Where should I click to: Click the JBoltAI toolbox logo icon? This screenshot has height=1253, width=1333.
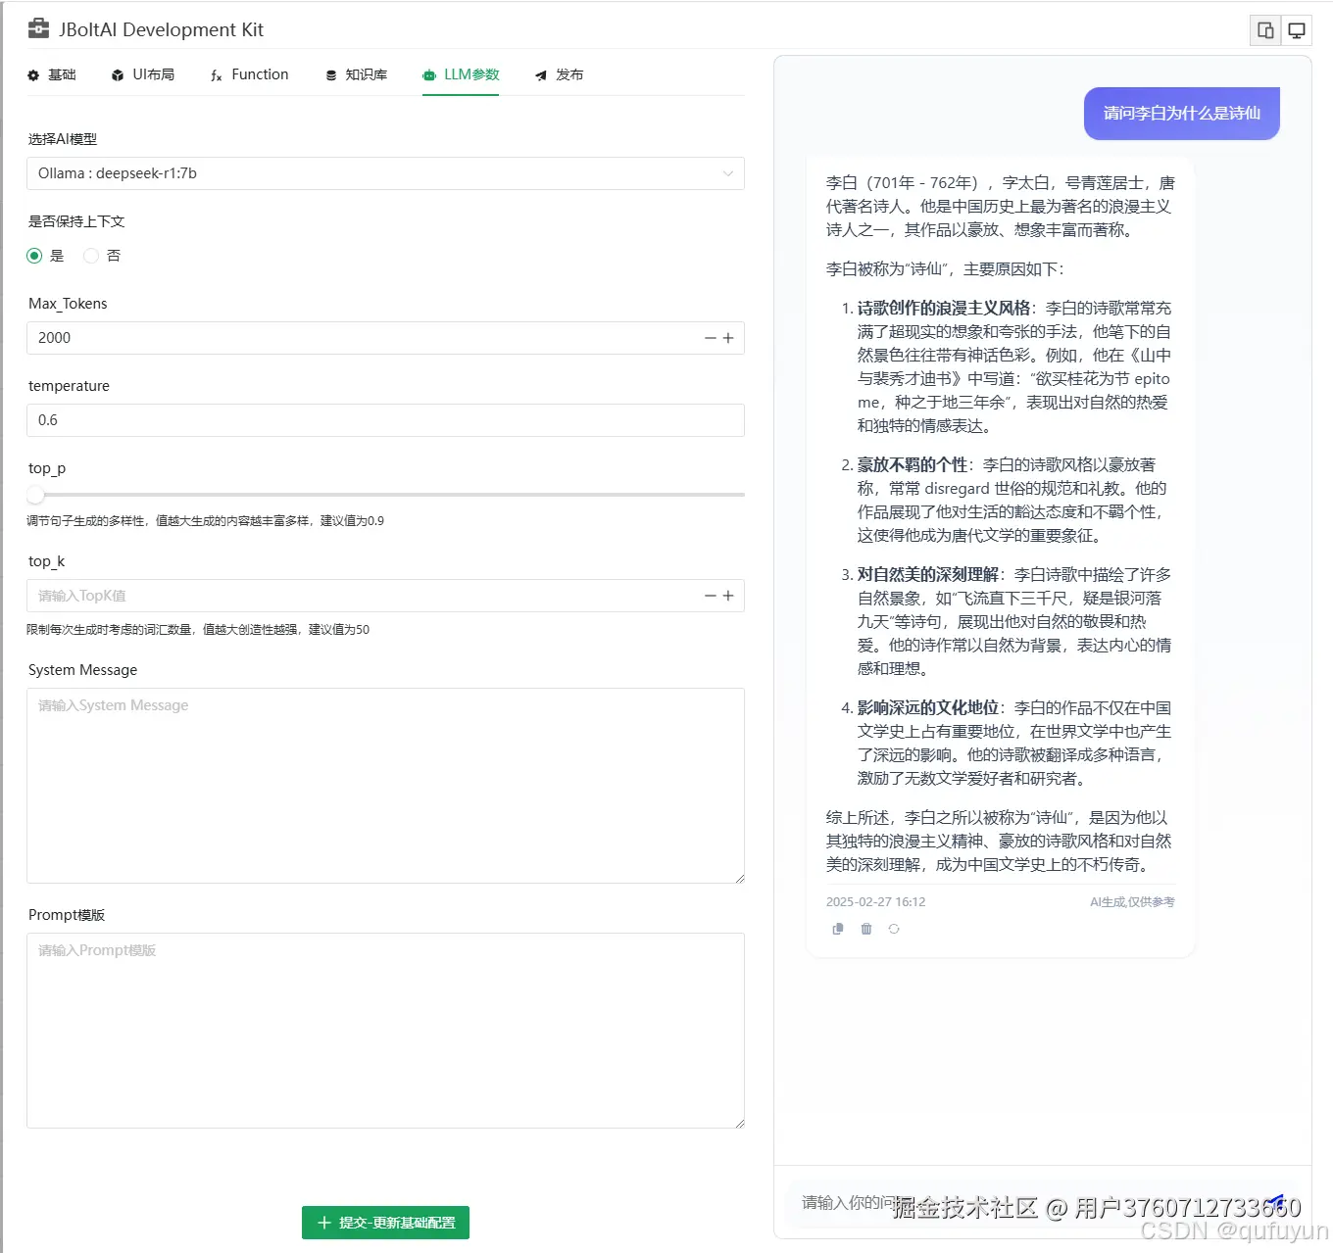38,27
